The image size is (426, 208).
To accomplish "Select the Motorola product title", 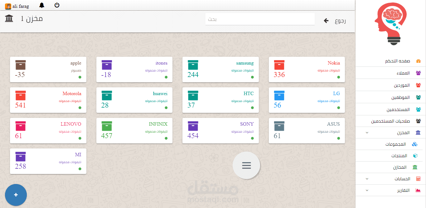I will [72, 94].
